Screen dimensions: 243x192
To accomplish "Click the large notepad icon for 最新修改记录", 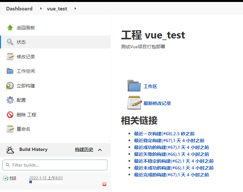I will pyautogui.click(x=134, y=103).
